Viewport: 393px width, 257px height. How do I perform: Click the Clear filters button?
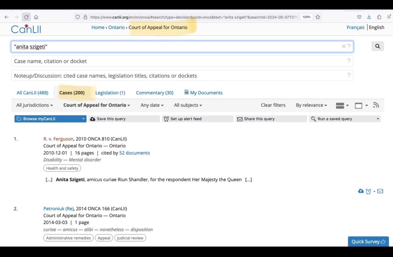[273, 105]
